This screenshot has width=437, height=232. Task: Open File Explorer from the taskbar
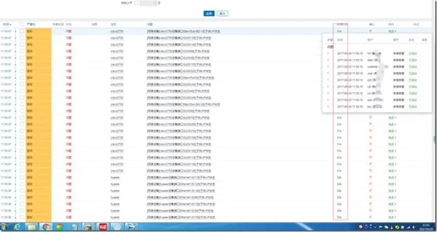pyautogui.click(x=31, y=227)
